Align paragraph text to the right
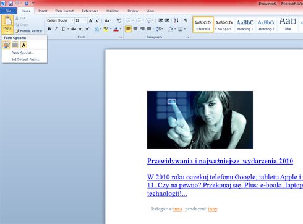Screen dimensions: 303x224 click(x=142, y=29)
